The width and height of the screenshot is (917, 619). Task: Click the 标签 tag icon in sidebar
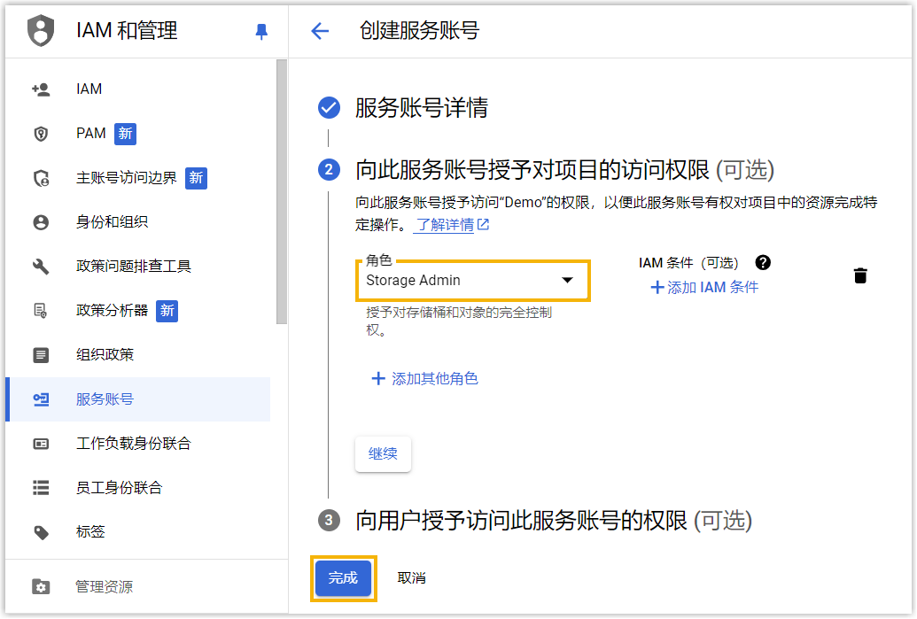point(41,532)
